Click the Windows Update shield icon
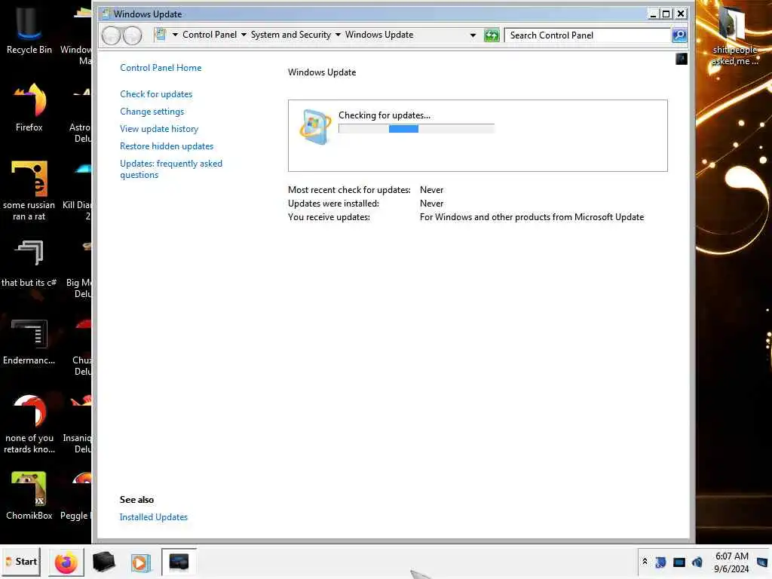 [x=314, y=127]
